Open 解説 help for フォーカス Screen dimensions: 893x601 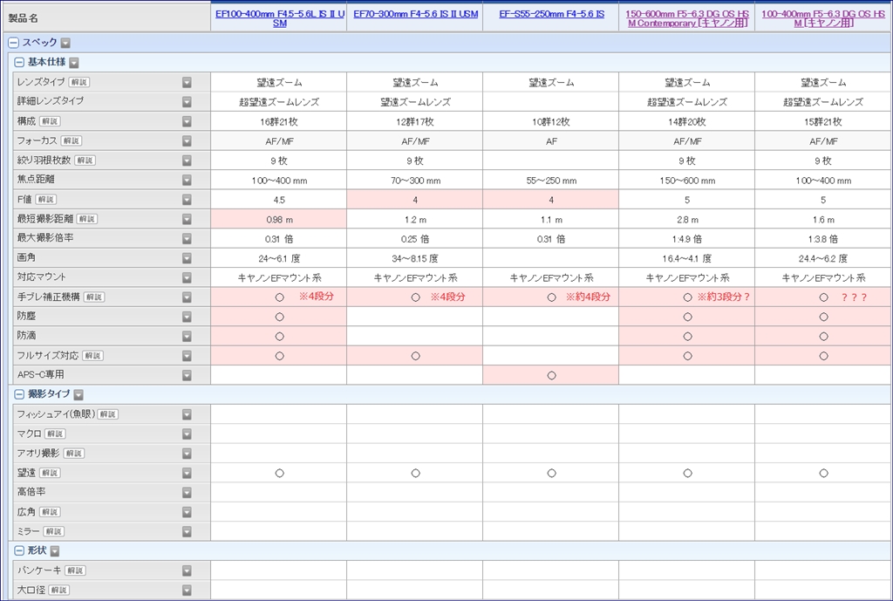(72, 140)
